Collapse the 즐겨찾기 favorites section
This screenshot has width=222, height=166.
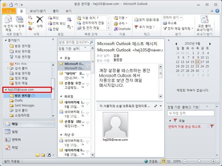point(5,40)
